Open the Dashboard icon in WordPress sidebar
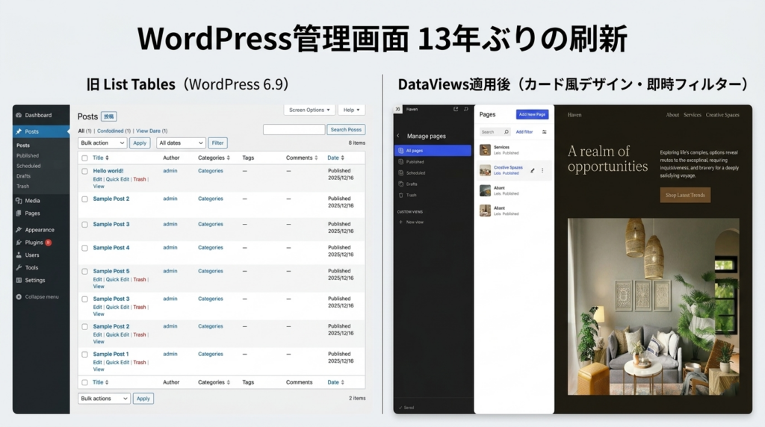The height and width of the screenshot is (427, 765). point(19,115)
